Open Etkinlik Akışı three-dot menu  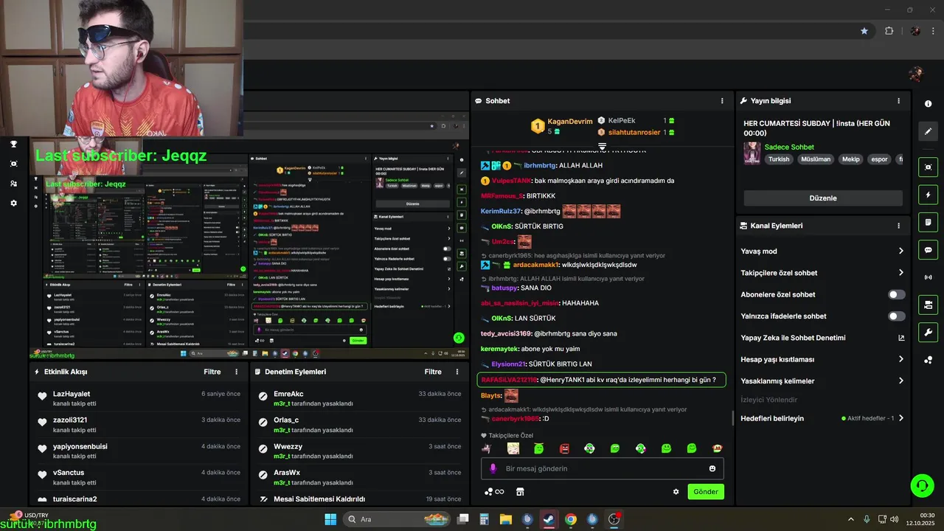[x=236, y=372]
